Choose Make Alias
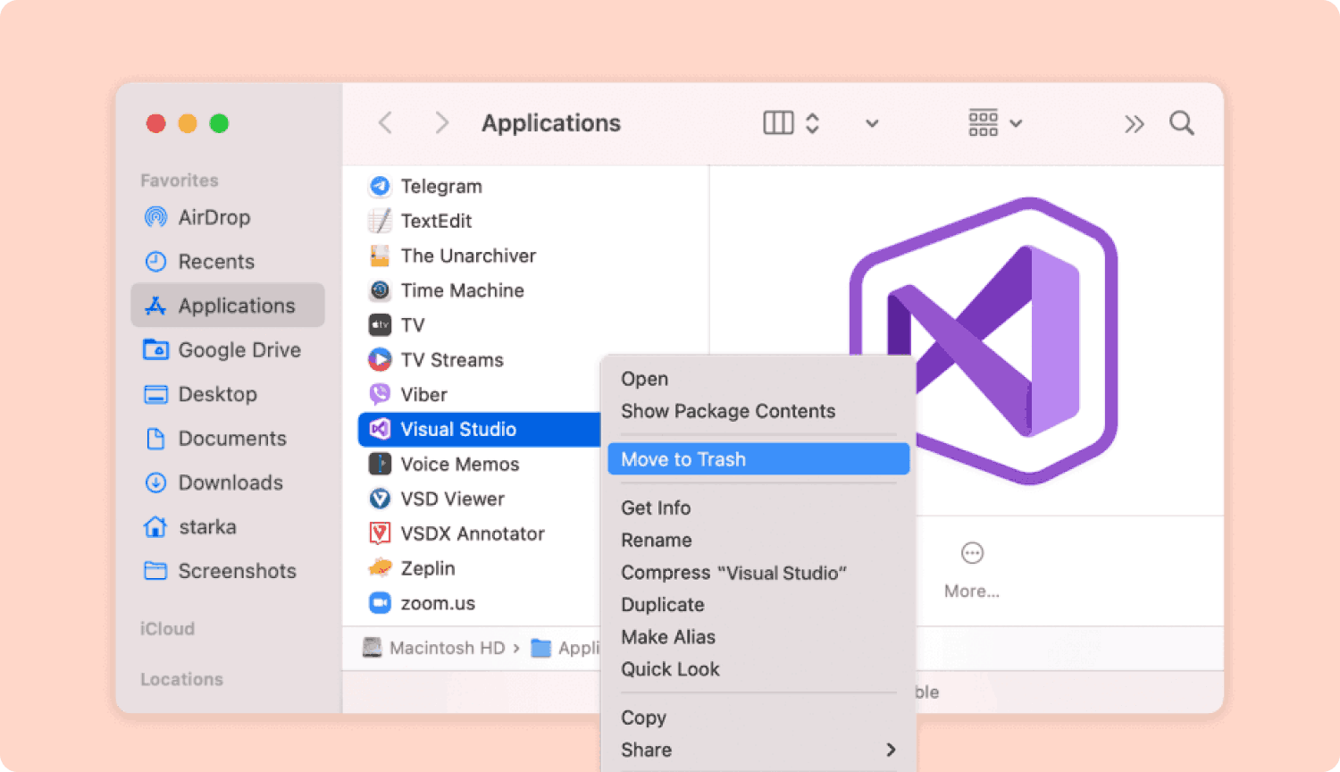The width and height of the screenshot is (1340, 772). (758, 637)
